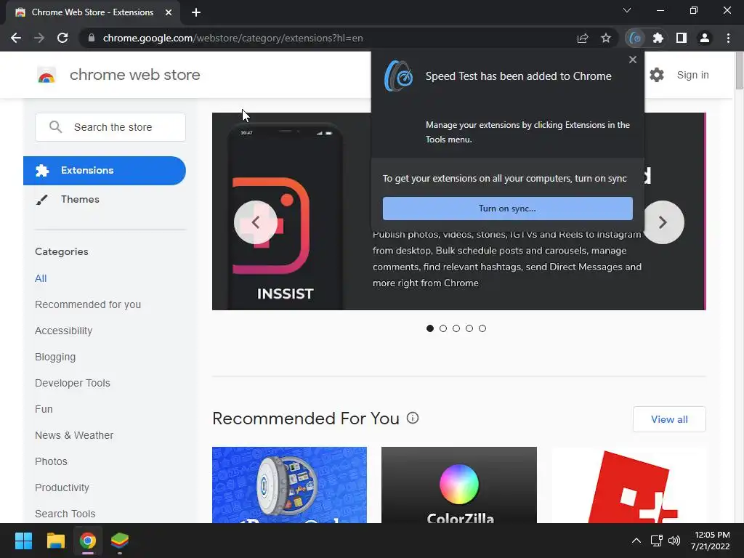This screenshot has height=558, width=744.
Task: Click the Chrome taskbar icon
Action: [88, 541]
